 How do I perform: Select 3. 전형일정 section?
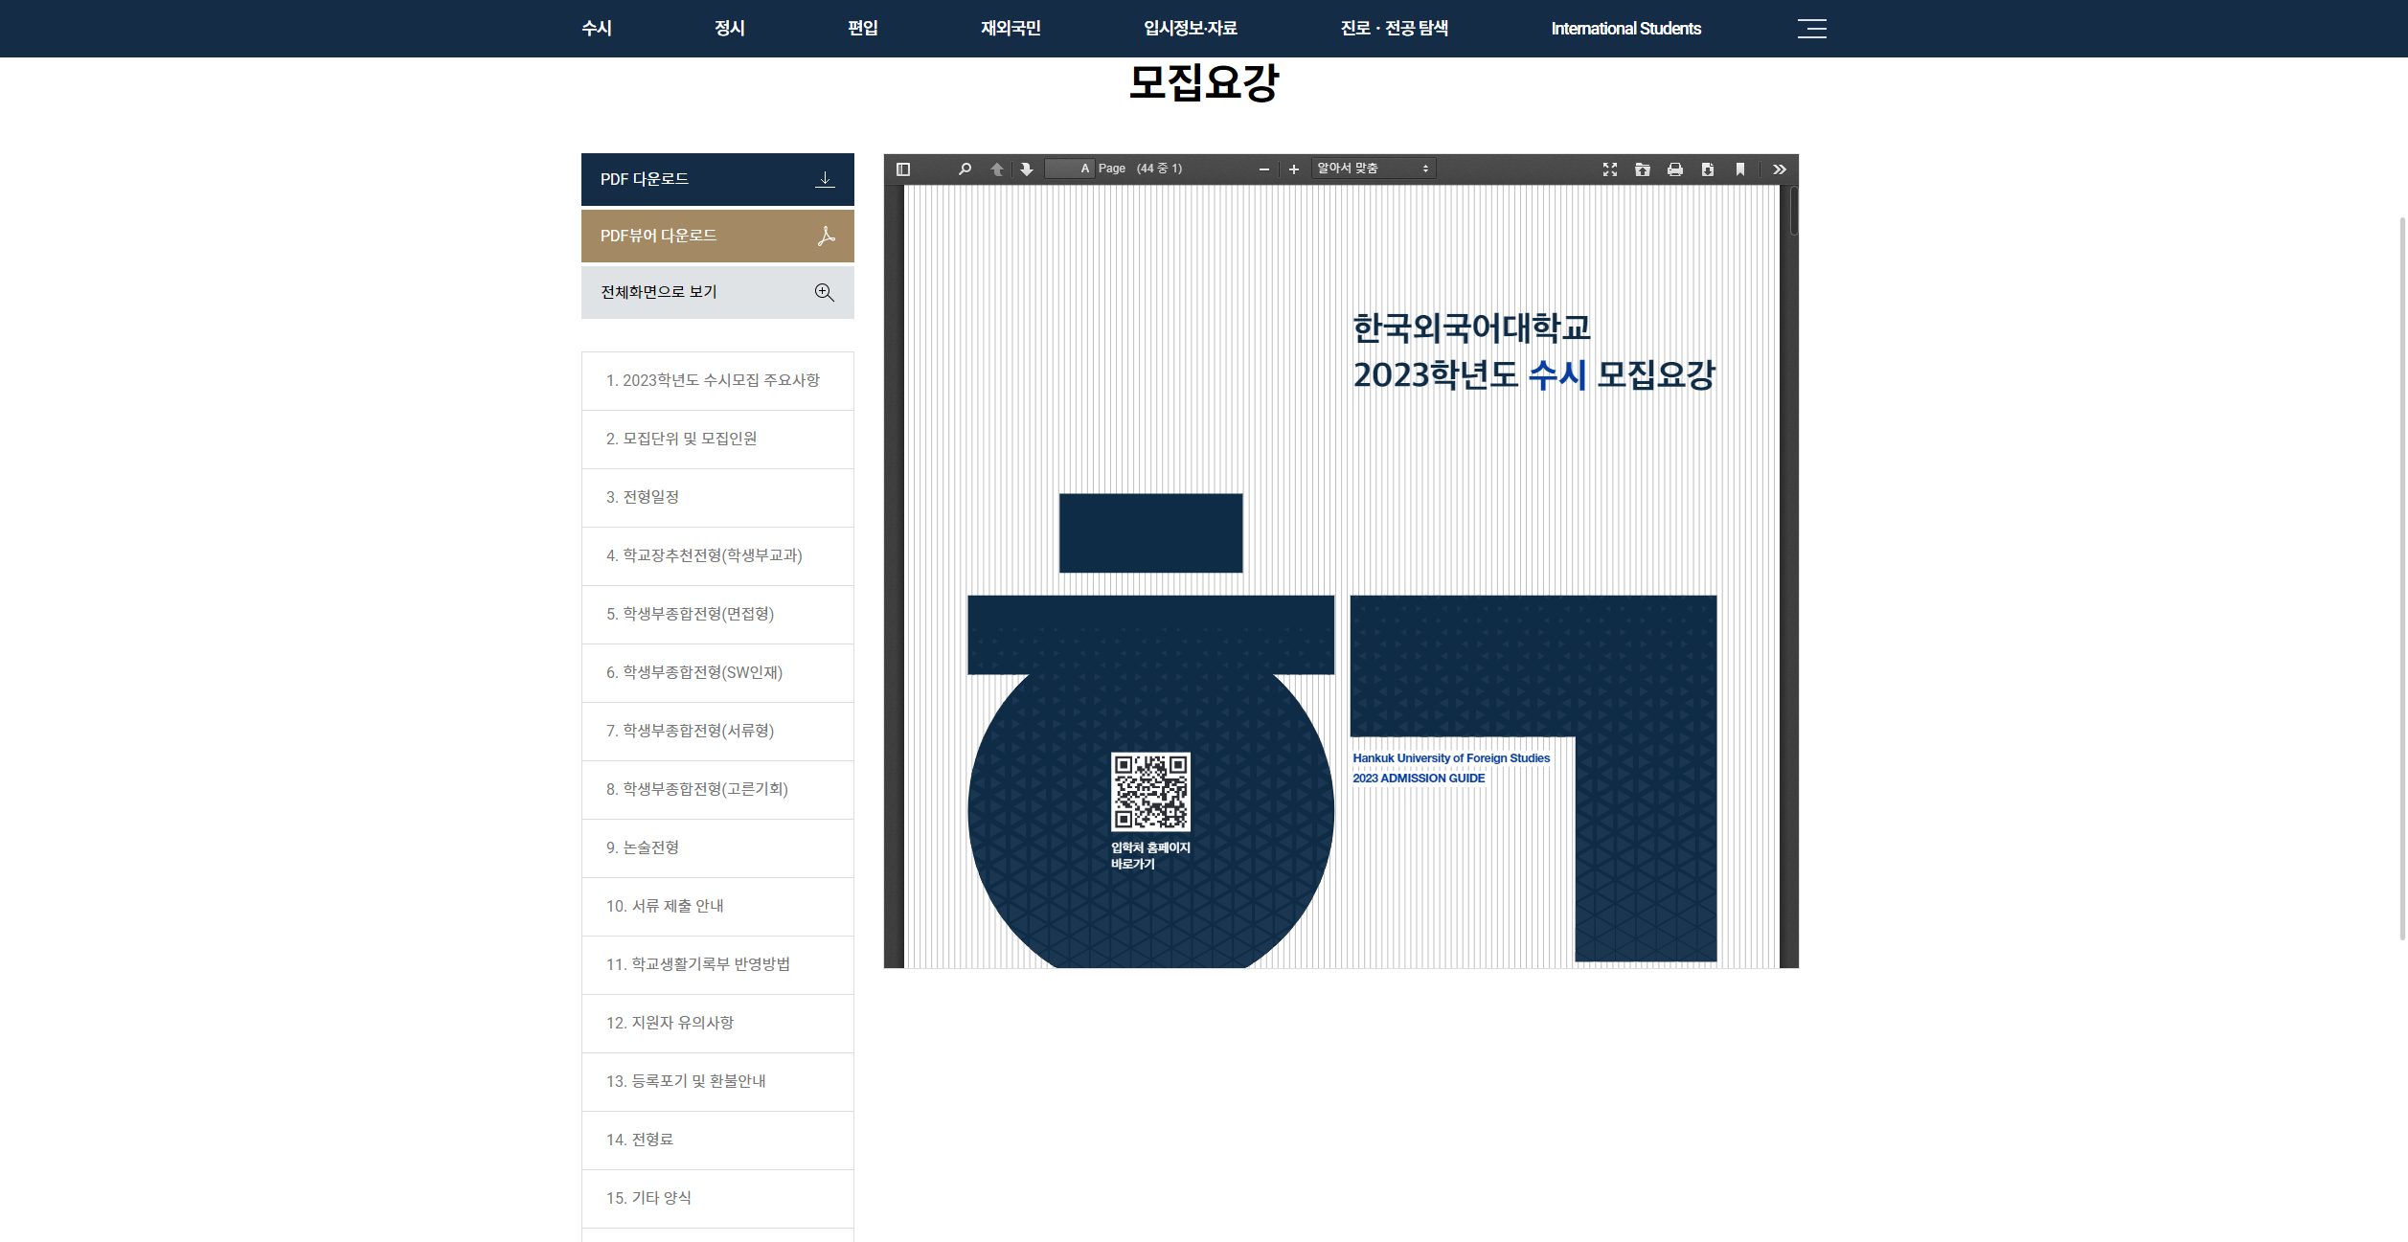[717, 498]
